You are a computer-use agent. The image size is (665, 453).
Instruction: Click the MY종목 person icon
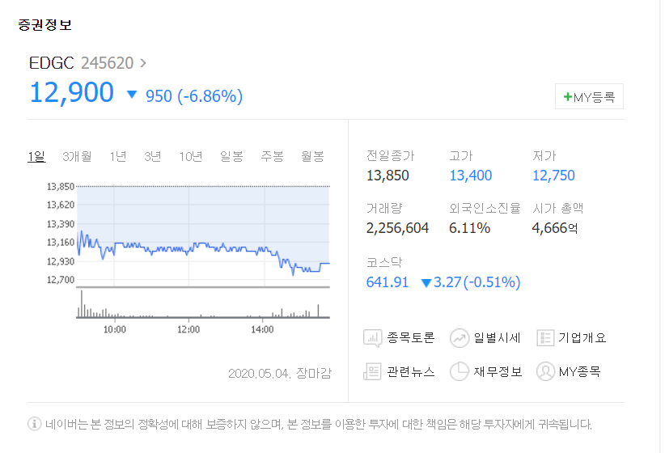click(545, 371)
